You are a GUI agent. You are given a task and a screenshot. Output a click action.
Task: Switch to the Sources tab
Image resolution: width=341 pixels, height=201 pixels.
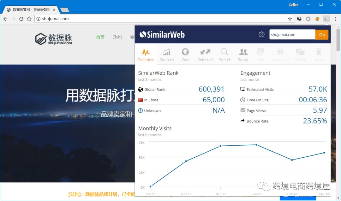(x=167, y=54)
